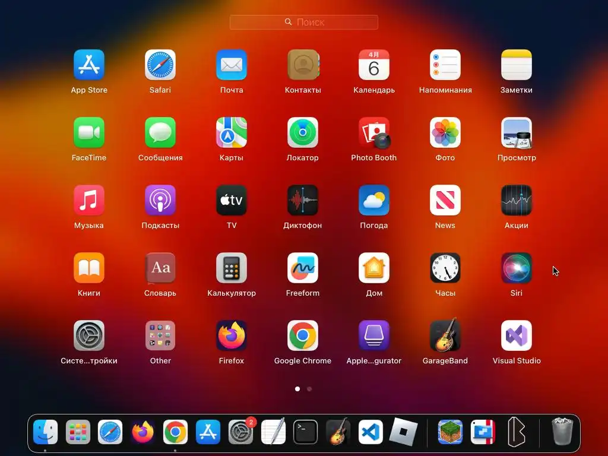608x456 pixels.
Task: Launch Карты maps app
Action: [232, 132]
